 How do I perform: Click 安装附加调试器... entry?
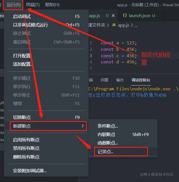pos(46,171)
